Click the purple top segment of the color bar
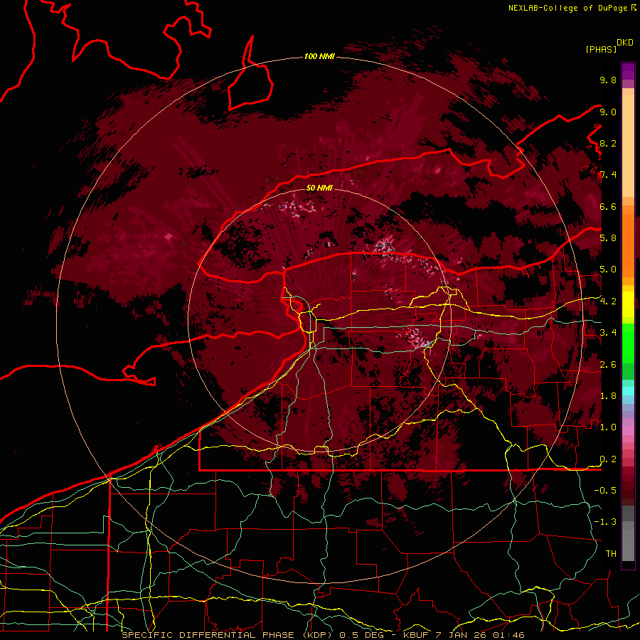 (628, 71)
